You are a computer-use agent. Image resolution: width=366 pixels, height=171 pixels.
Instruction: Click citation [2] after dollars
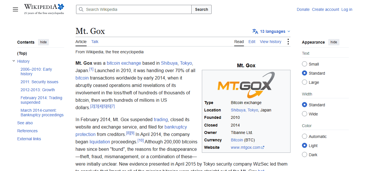coord(92,106)
